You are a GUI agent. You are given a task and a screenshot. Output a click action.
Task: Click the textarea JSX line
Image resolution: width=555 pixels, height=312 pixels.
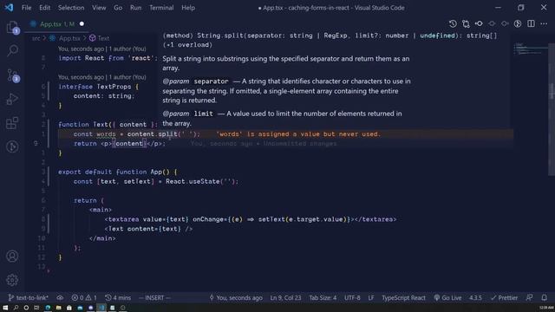click(251, 219)
